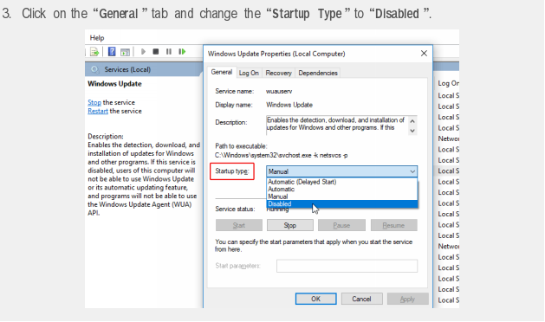Click the Restart Service toolbar icon
The width and height of the screenshot is (545, 322).
pyautogui.click(x=182, y=52)
